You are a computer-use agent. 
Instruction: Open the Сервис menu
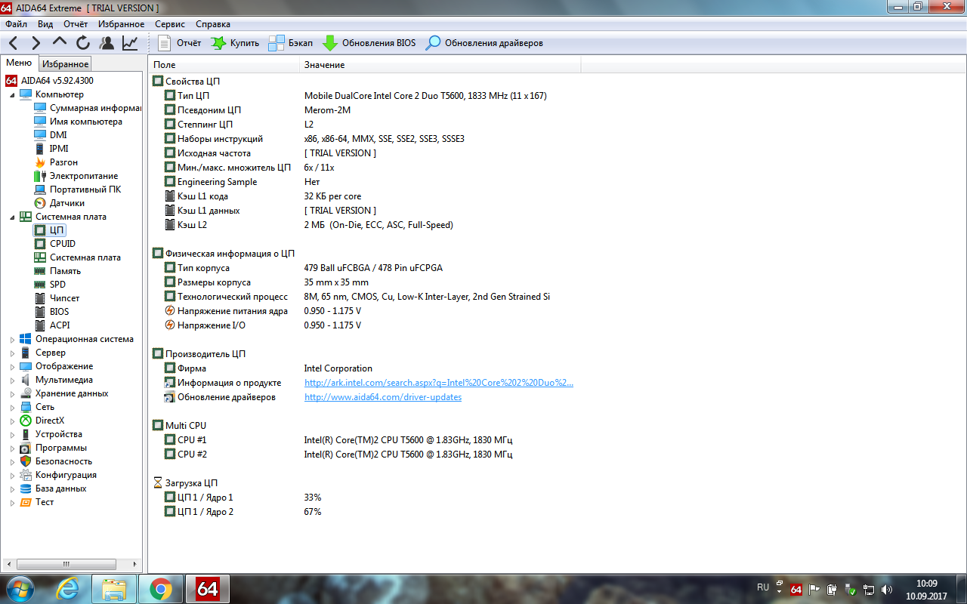[170, 24]
